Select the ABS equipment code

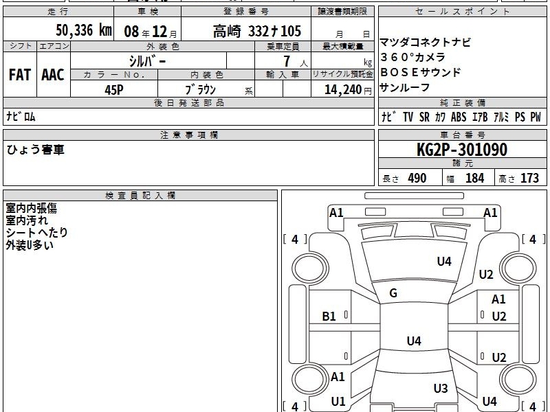459,117
